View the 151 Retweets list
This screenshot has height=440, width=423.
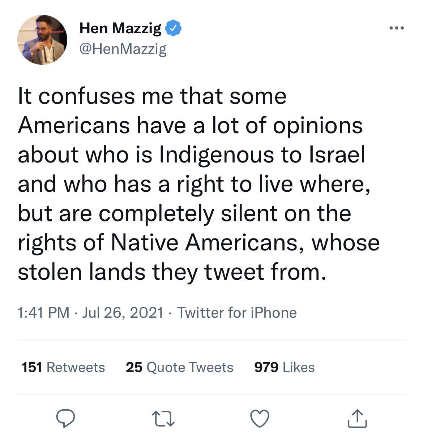click(x=63, y=367)
